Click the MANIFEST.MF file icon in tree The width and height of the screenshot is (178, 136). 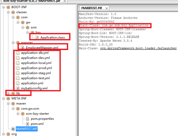tap(13, 129)
